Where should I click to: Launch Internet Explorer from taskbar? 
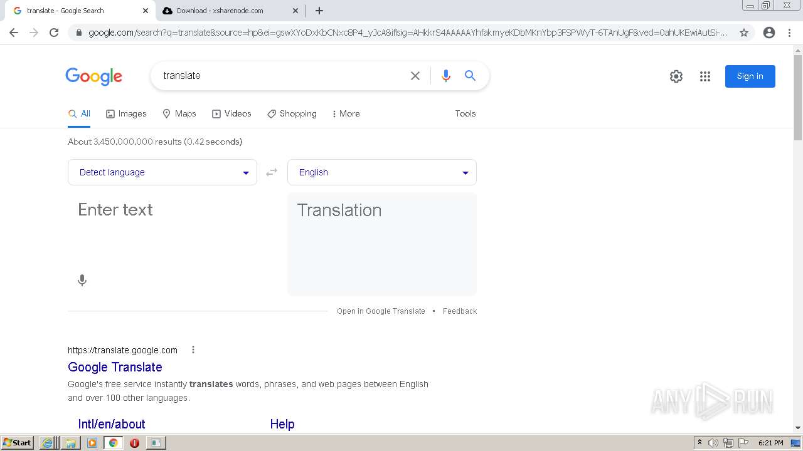tap(48, 443)
